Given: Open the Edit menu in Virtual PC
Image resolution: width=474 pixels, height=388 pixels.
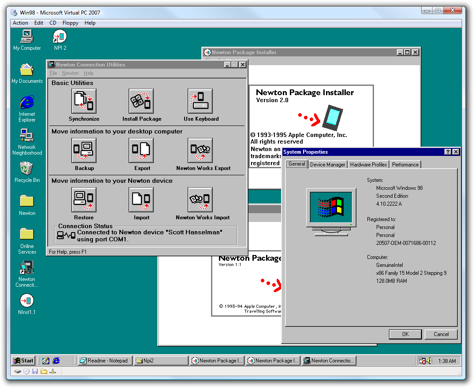Looking at the screenshot, I should click(39, 23).
